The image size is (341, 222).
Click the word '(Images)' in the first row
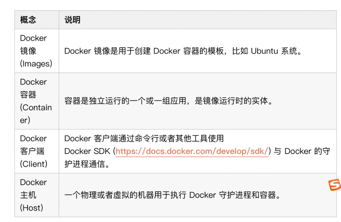[36, 64]
